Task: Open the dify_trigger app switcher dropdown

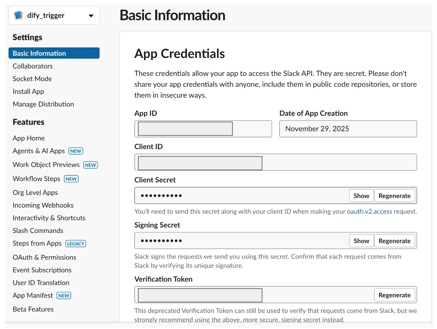Action: 54,15
